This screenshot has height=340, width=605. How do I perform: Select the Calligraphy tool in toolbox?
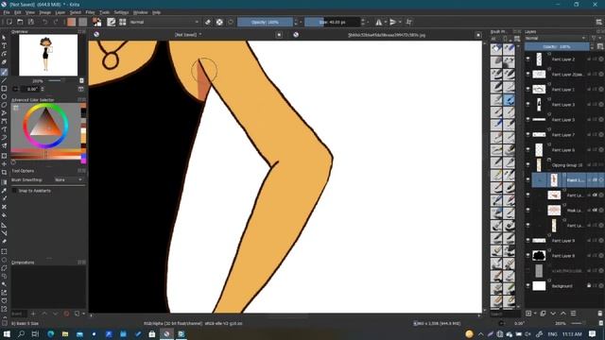click(4, 62)
